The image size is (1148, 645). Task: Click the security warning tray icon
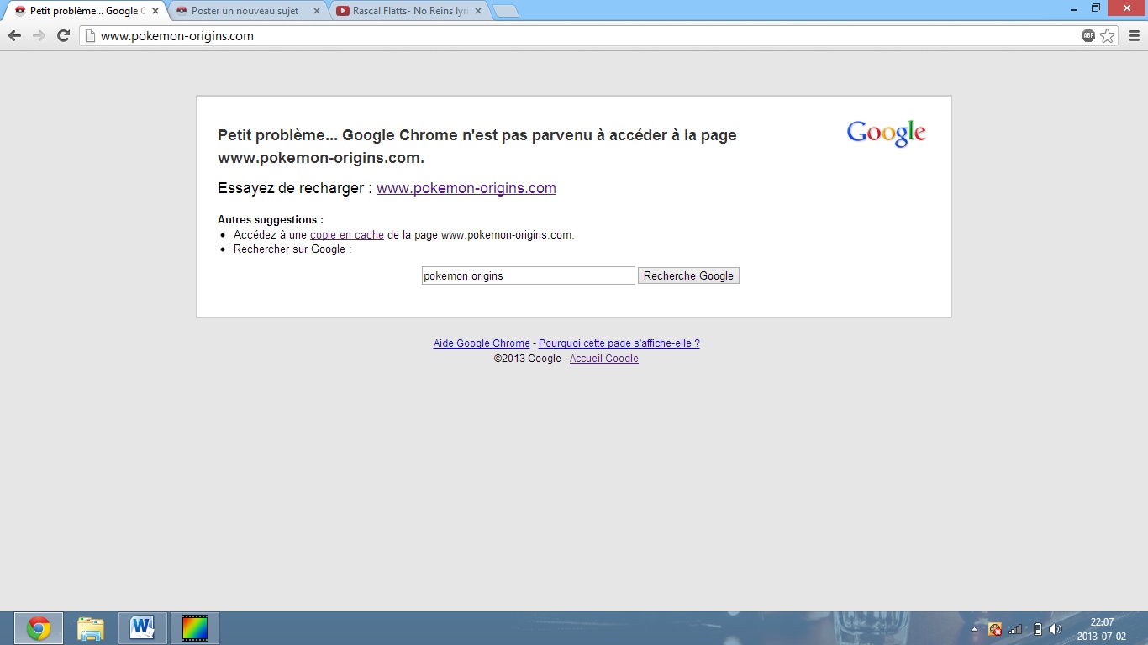[995, 629]
